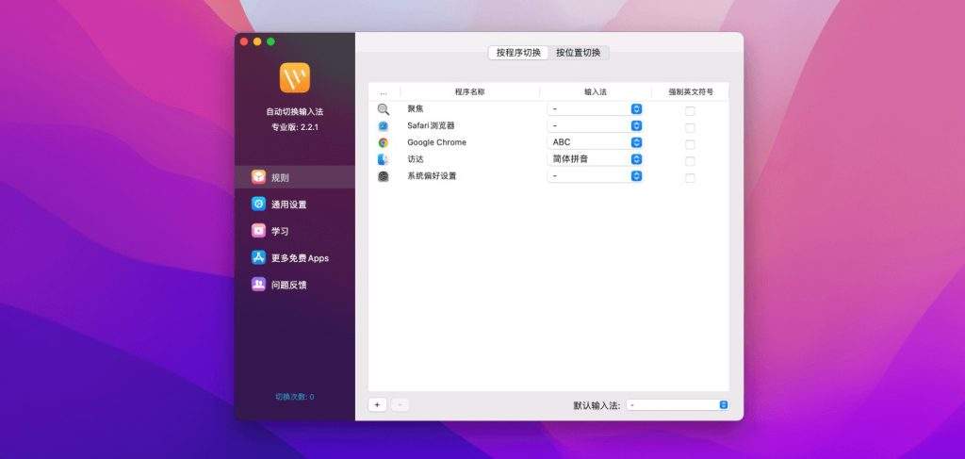Open 通用设置 from the sidebar

pyautogui.click(x=258, y=204)
